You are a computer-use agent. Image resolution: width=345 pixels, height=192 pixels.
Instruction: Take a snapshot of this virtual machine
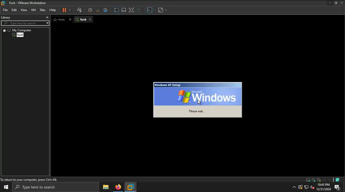click(x=90, y=10)
